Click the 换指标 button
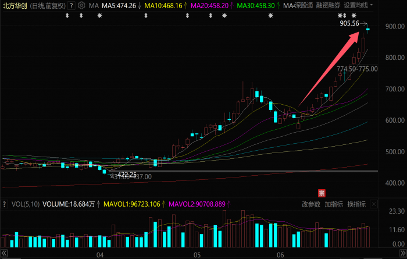Image resolution: width=407 pixels, height=259 pixels. [356, 204]
